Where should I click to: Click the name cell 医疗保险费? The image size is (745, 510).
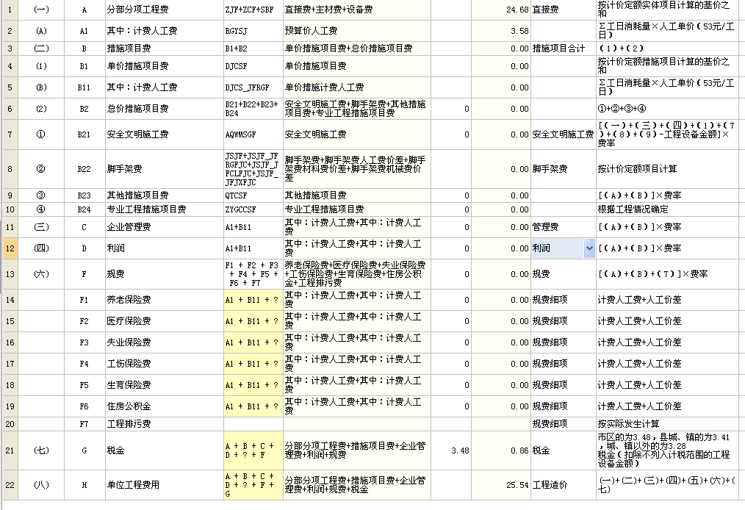pos(165,321)
